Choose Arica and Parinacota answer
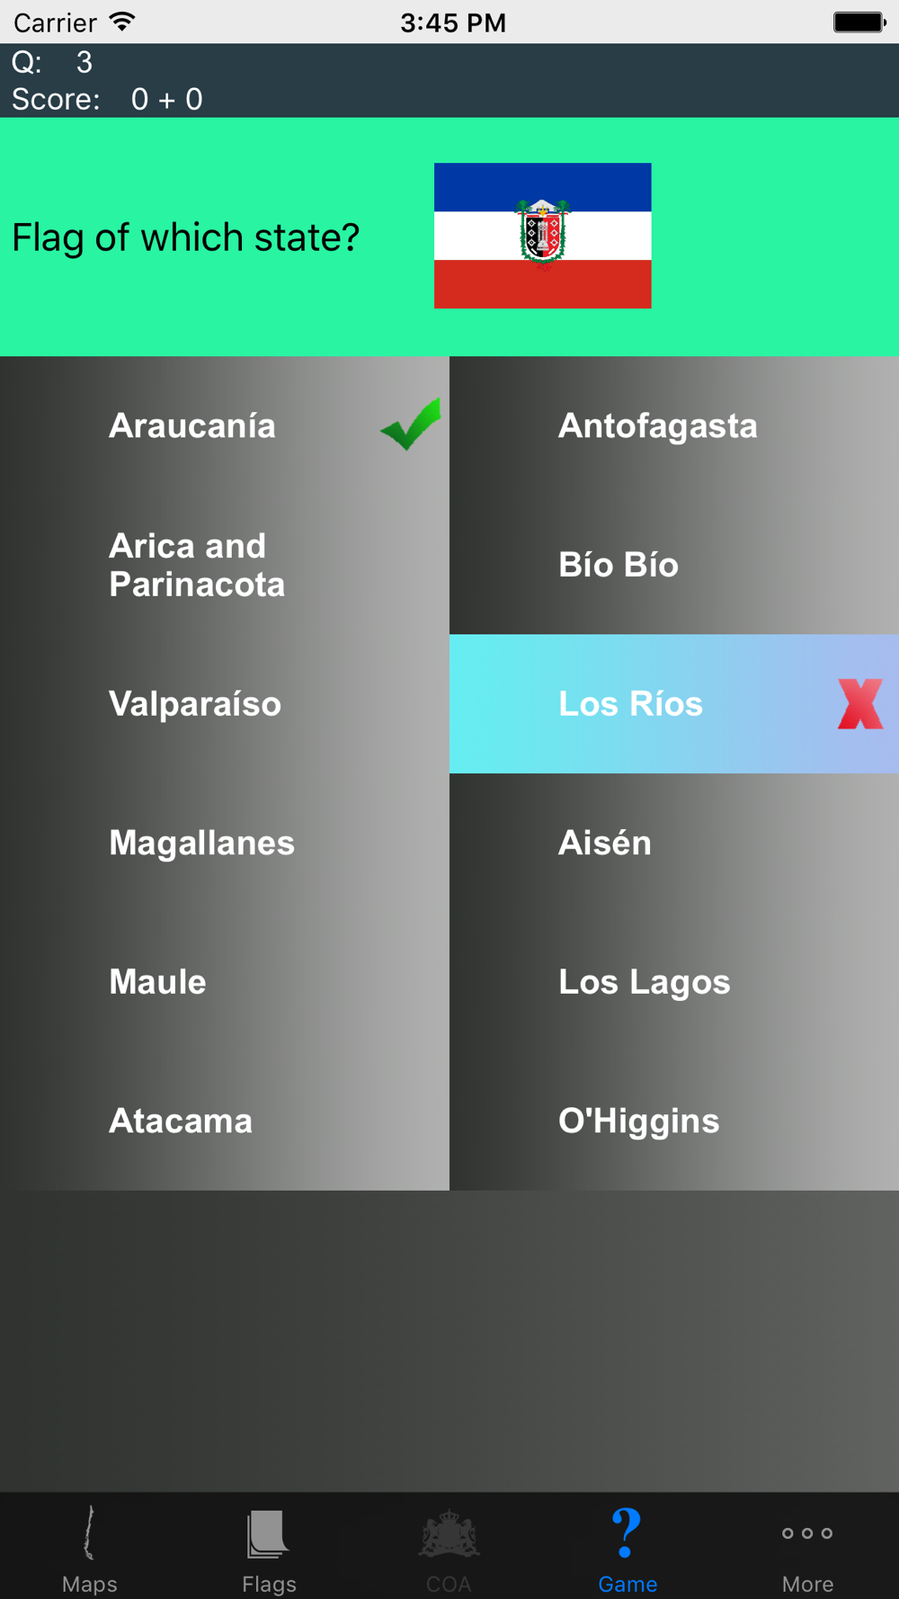This screenshot has height=1599, width=899. [225, 565]
